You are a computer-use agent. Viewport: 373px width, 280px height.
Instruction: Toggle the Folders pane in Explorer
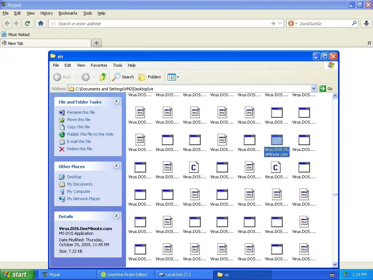pos(150,77)
